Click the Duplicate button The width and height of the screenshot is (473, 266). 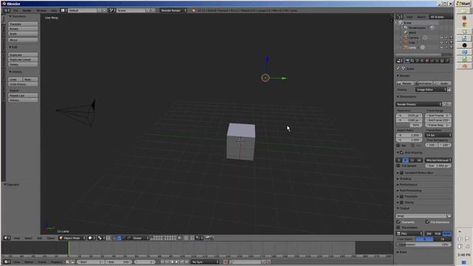23,55
